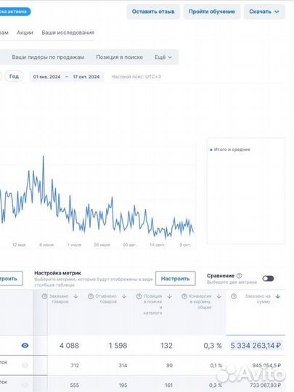Click the total position value 132
The width and height of the screenshot is (294, 392).
166,346
